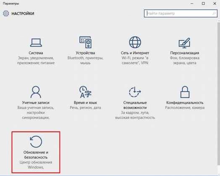The height and width of the screenshot is (176, 220).
Task: Open Персонализация monitor and brush icon
Action: click(184, 42)
